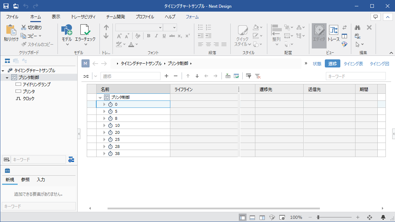Open the プロファイル ribbon tab
This screenshot has width=395, height=222.
145,17
